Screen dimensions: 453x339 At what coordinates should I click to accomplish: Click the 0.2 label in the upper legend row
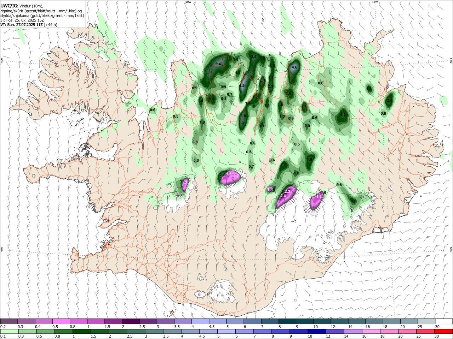point(3,327)
